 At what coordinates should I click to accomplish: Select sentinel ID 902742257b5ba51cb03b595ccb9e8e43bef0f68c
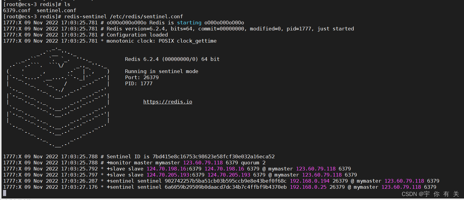(x=226, y=181)
